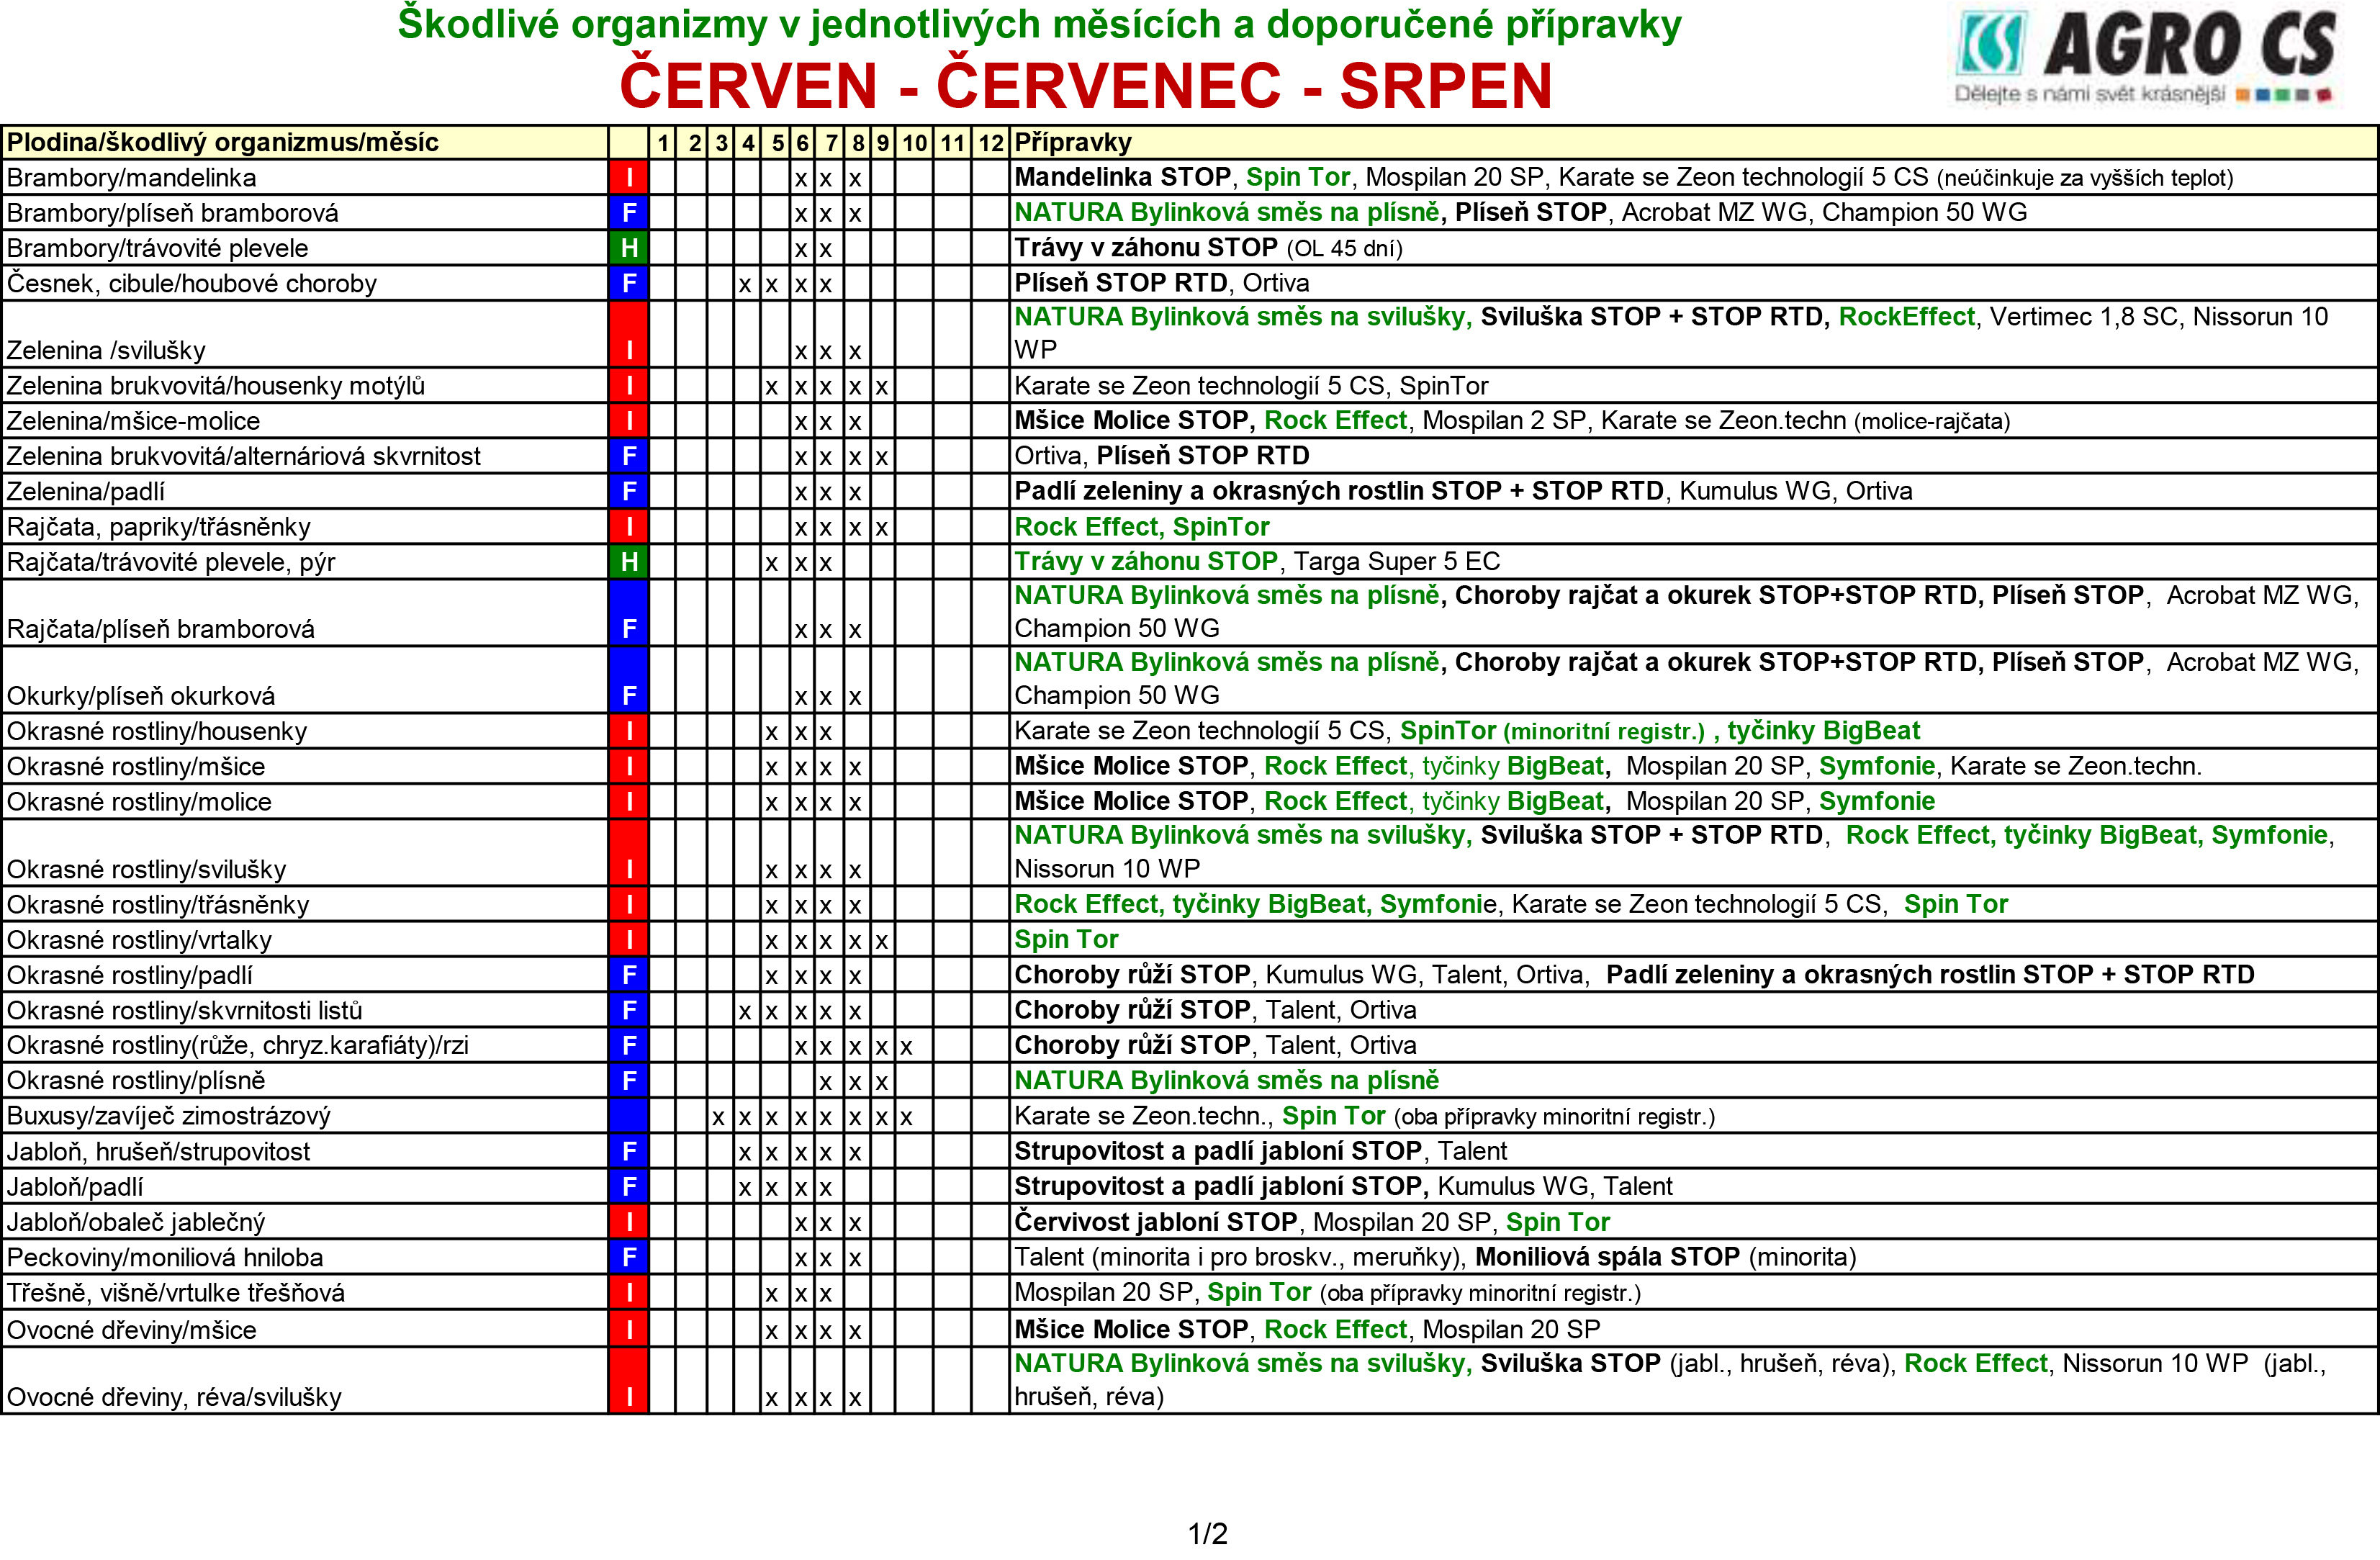This screenshot has height=1560, width=2380.
Task: Select row Brambory/mandelinka
Action: [x=1189, y=178]
